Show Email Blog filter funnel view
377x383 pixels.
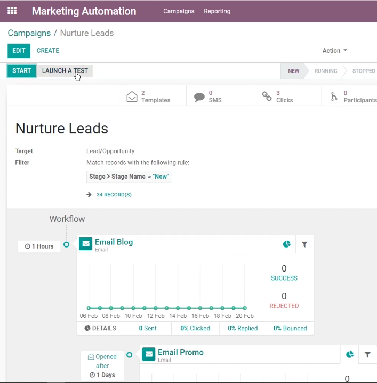[304, 244]
